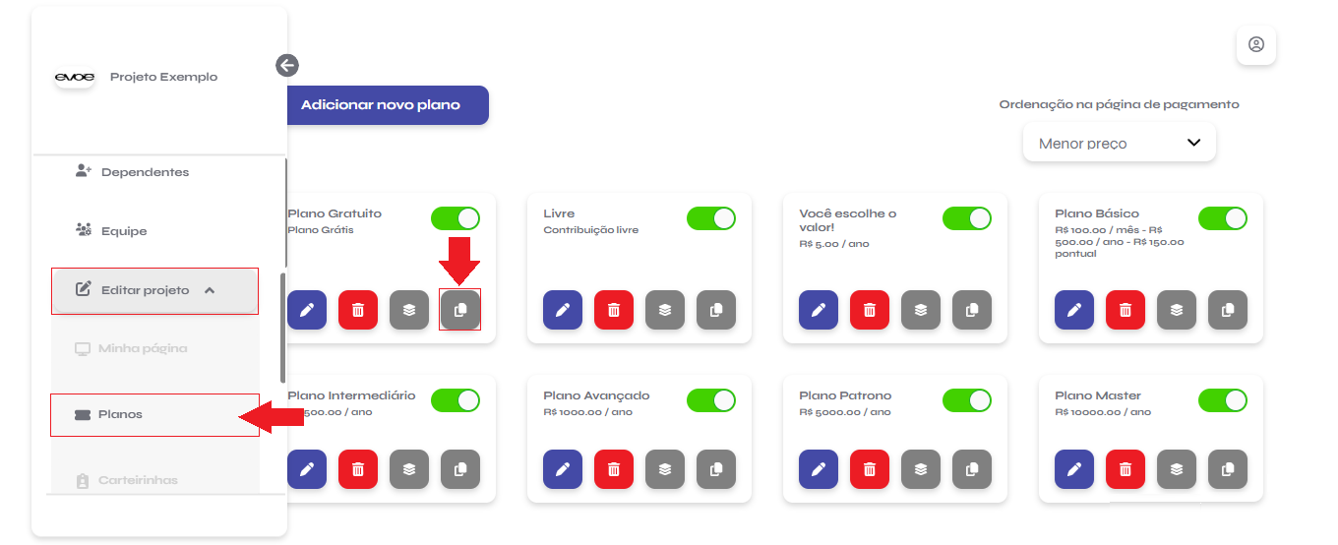This screenshot has width=1338, height=545.
Task: Open the Equipe sidebar item
Action: click(x=124, y=231)
